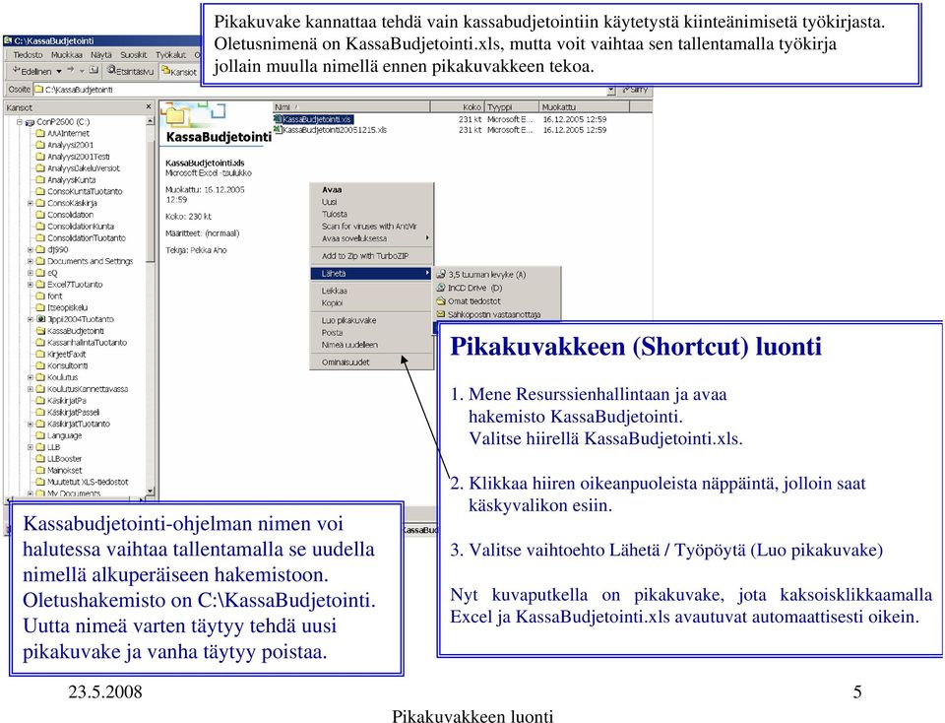945x723 pixels.
Task: Toggle the Kansiot folders pane button
Action: pyautogui.click(x=179, y=71)
